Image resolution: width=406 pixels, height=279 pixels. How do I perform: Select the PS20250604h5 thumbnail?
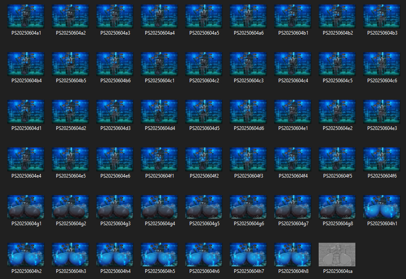coord(159,255)
